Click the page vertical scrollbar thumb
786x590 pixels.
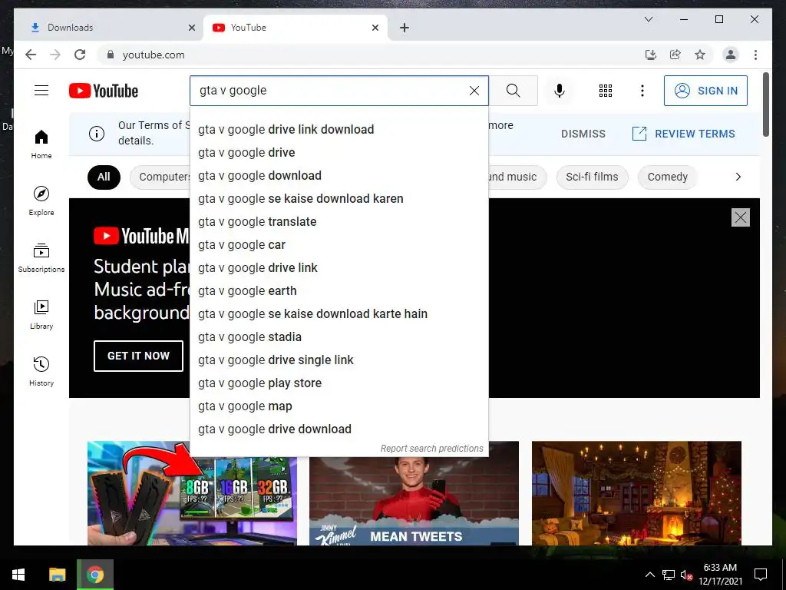[x=765, y=104]
